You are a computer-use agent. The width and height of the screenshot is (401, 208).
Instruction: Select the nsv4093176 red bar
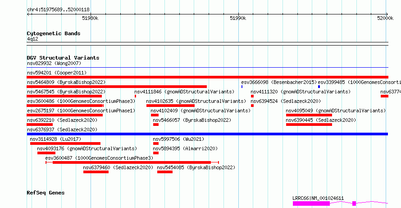[46, 153]
